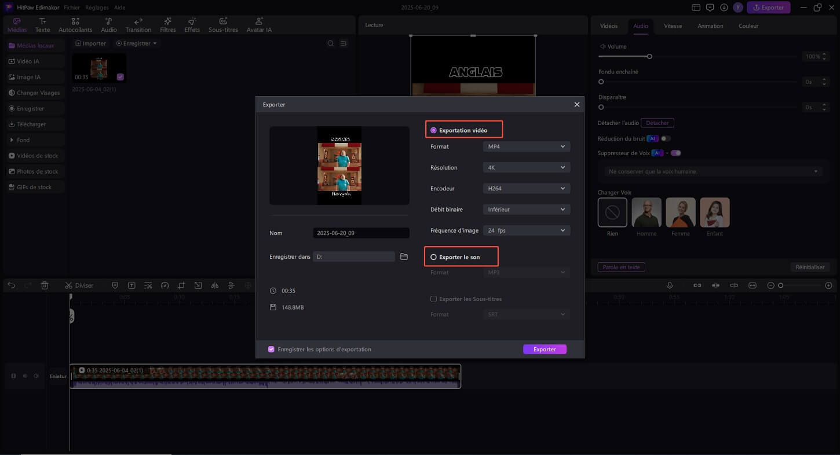Click the microphone voice-over icon
Image resolution: width=840 pixels, height=455 pixels.
point(670,285)
